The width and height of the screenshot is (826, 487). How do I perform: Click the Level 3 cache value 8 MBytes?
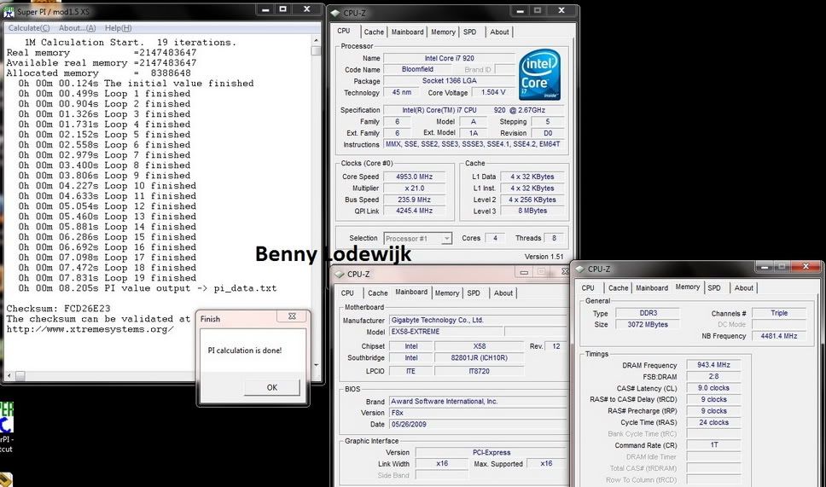(x=532, y=212)
